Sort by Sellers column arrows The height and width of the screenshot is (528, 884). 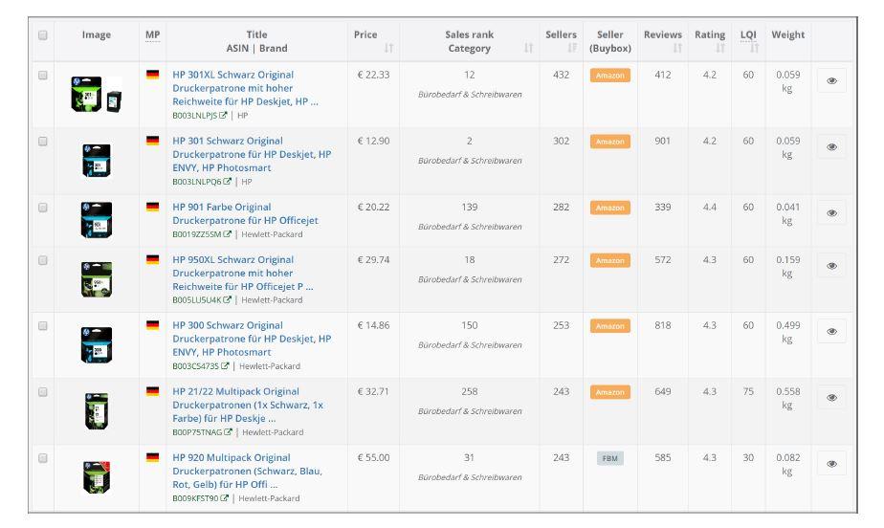(572, 48)
